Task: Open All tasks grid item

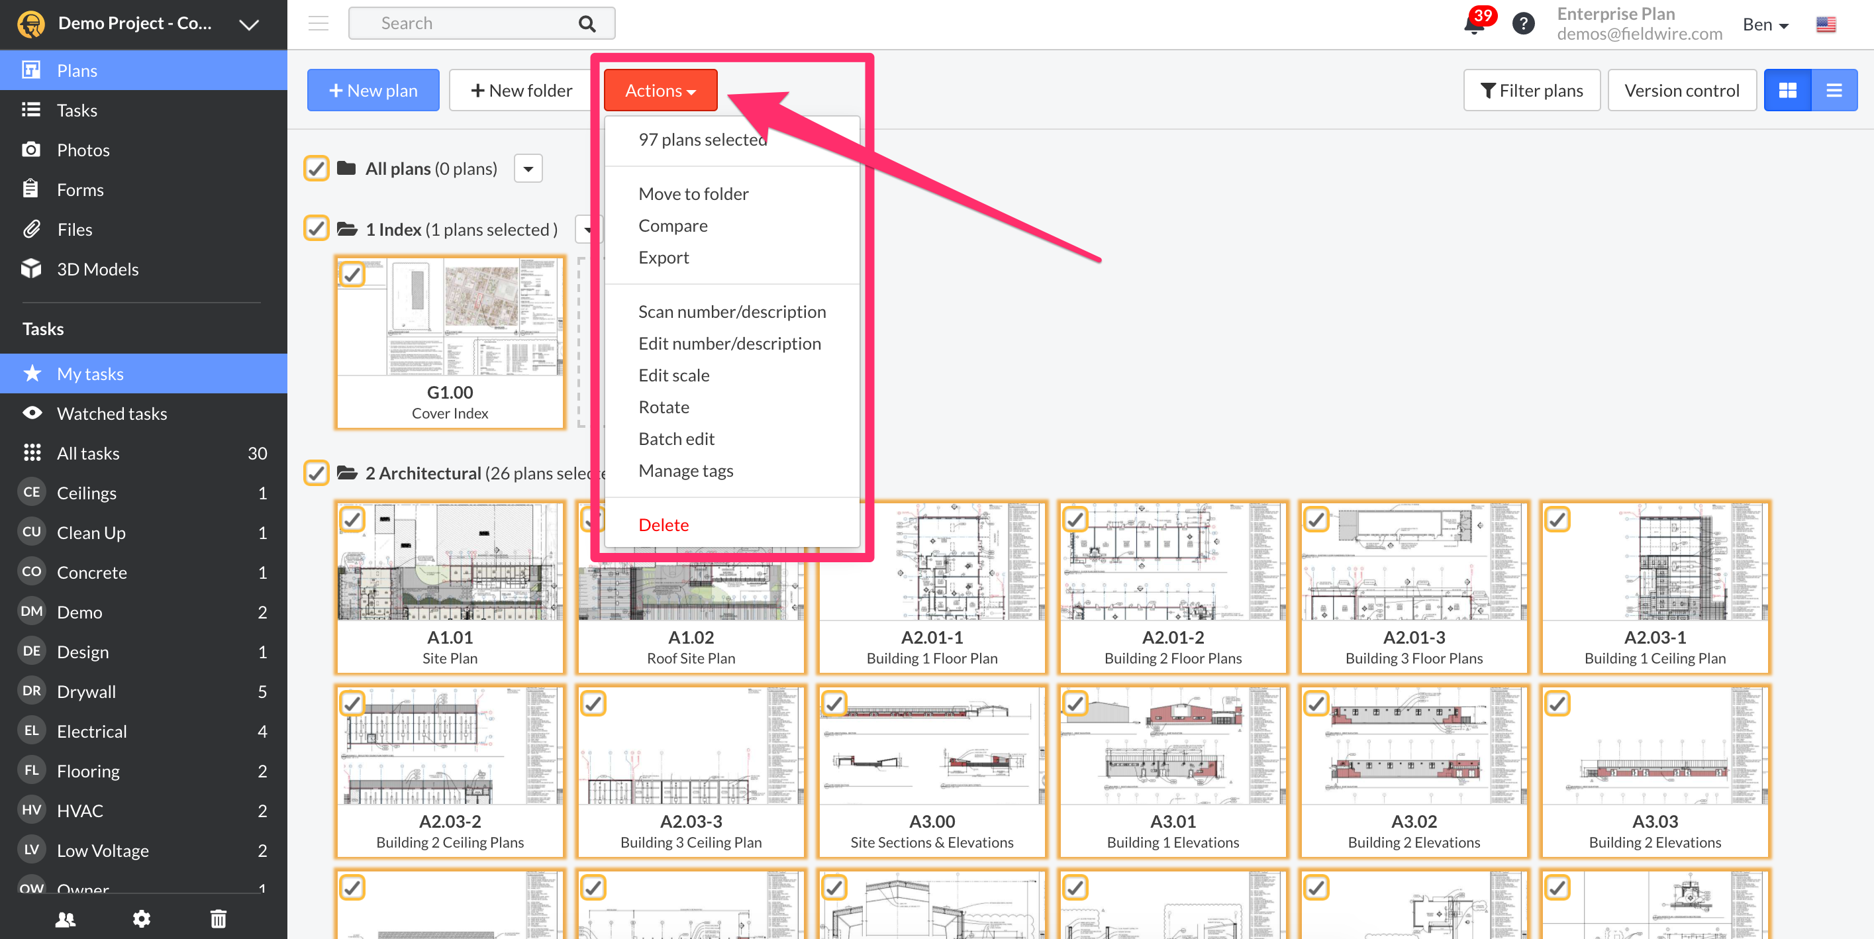Action: click(143, 453)
